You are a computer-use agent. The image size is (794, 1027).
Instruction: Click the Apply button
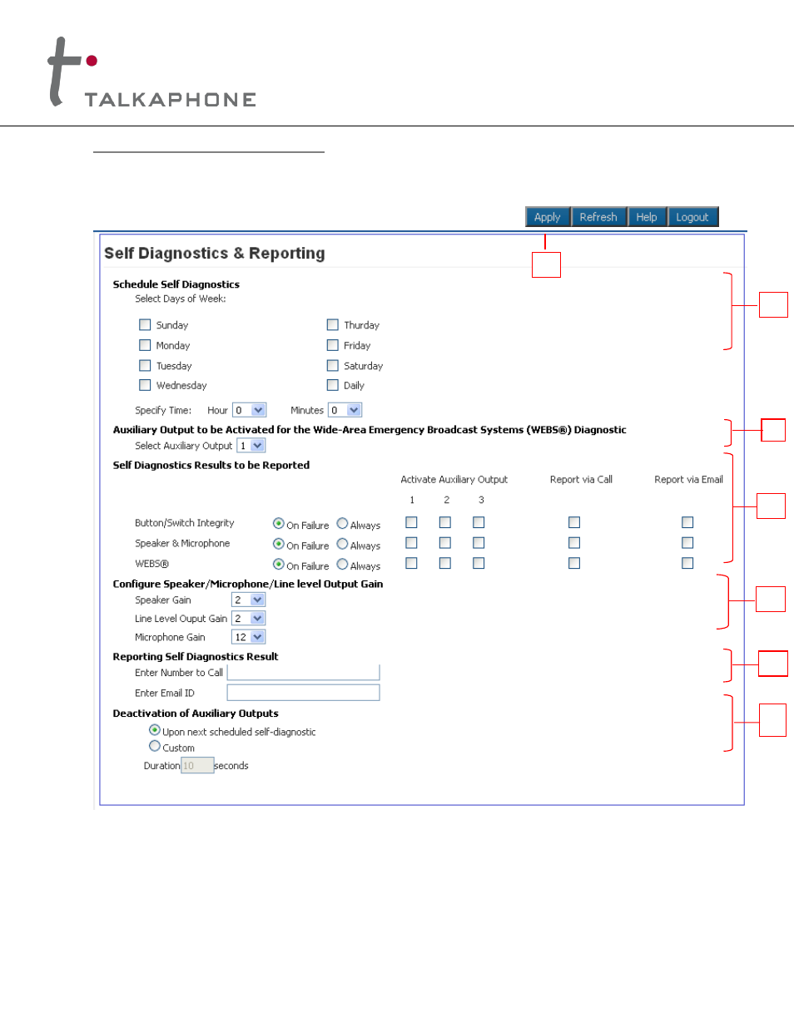[548, 217]
